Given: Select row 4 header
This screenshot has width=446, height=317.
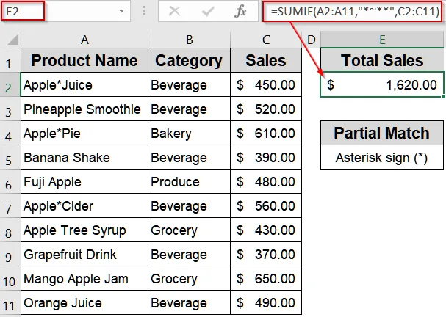Looking at the screenshot, I should point(9,133).
